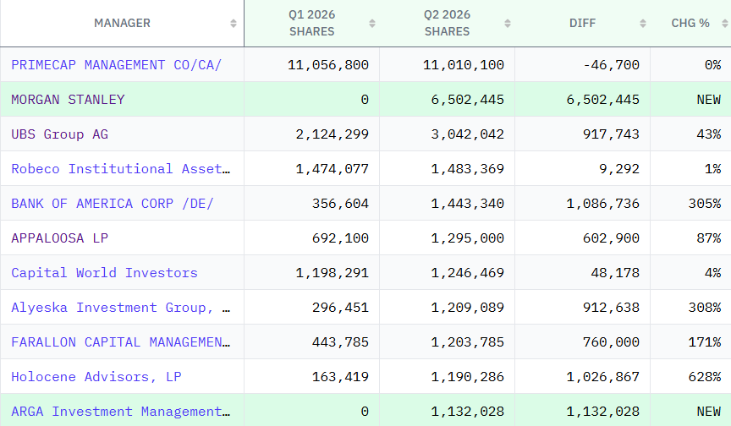Select the 48,178 diff value
Screen dimensions: 731x426
[x=615, y=273]
